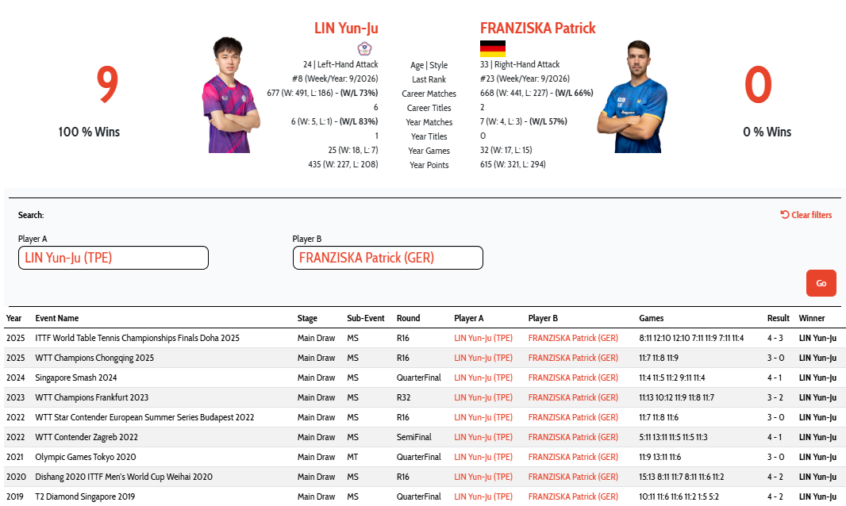
Task: Focus the Player A search field
Action: point(113,258)
